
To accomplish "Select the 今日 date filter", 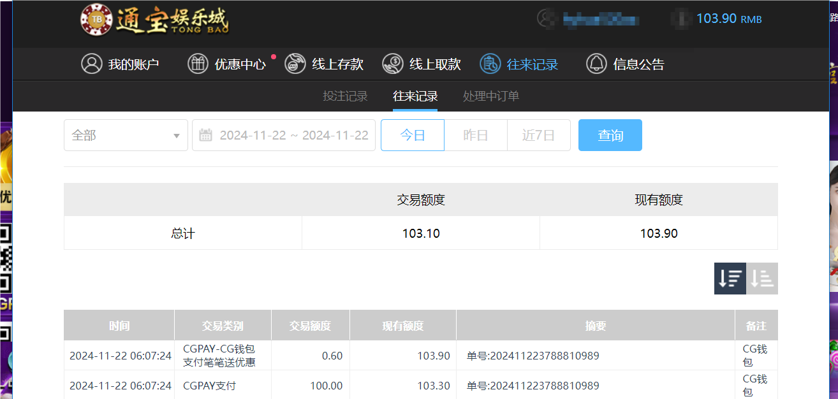I will pos(412,134).
